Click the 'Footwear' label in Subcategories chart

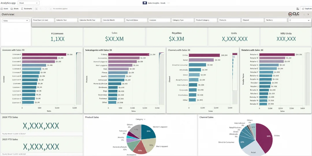[103, 99]
